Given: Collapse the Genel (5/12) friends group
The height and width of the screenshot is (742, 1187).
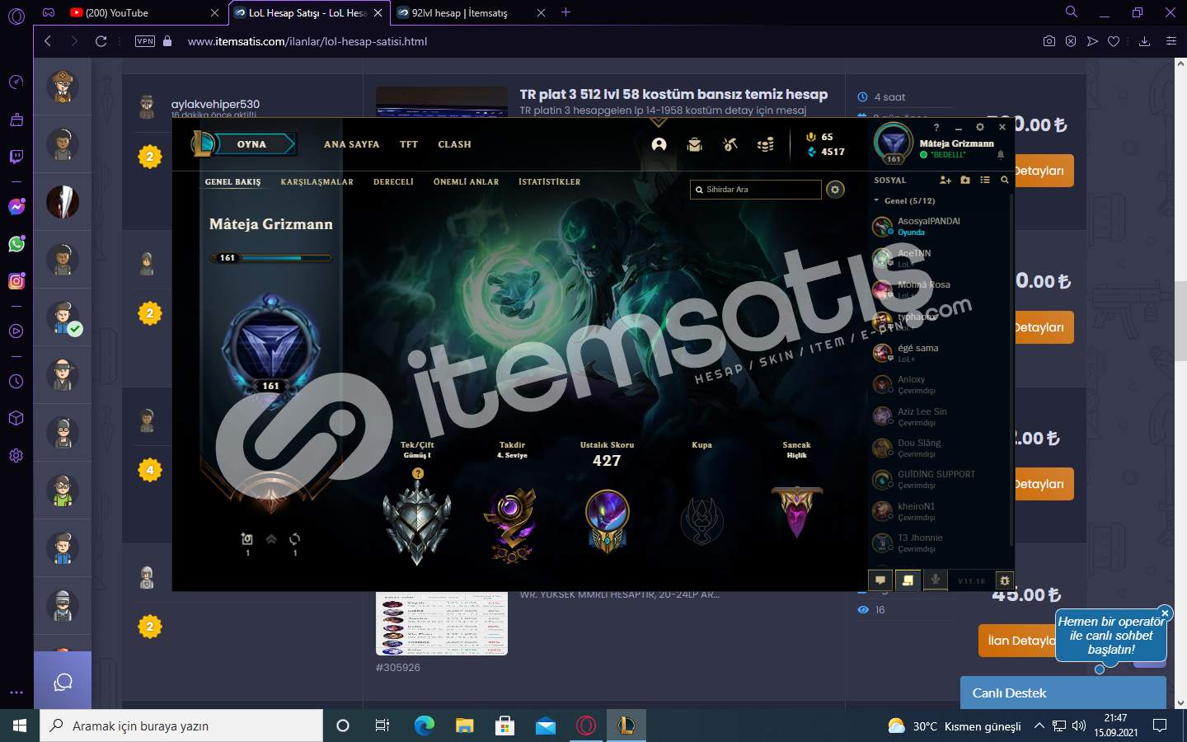Looking at the screenshot, I should (877, 200).
